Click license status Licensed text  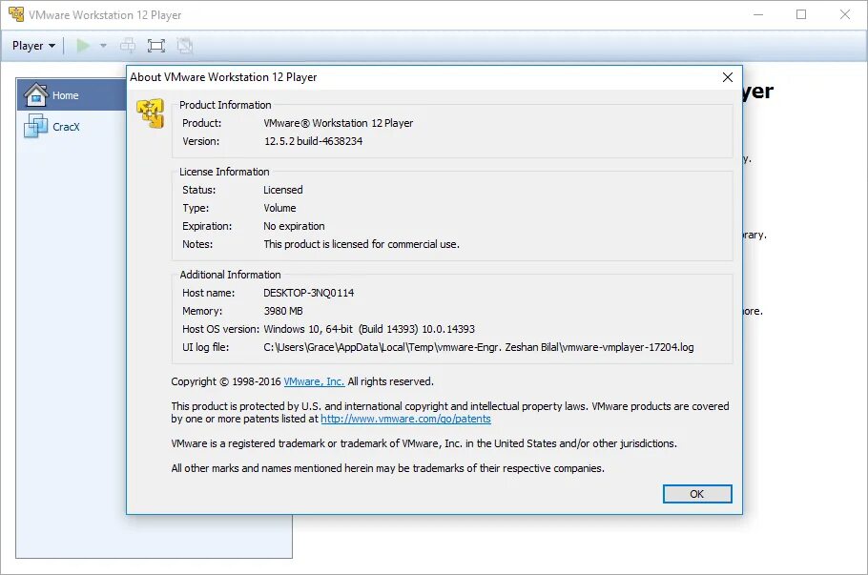tap(283, 190)
